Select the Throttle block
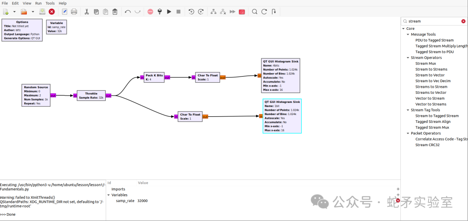Screen dimensions: 468x221 coord(91,96)
